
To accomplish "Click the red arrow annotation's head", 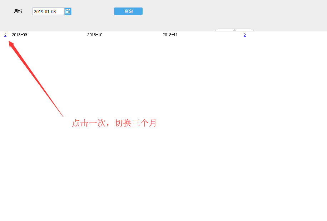I will coord(11,44).
